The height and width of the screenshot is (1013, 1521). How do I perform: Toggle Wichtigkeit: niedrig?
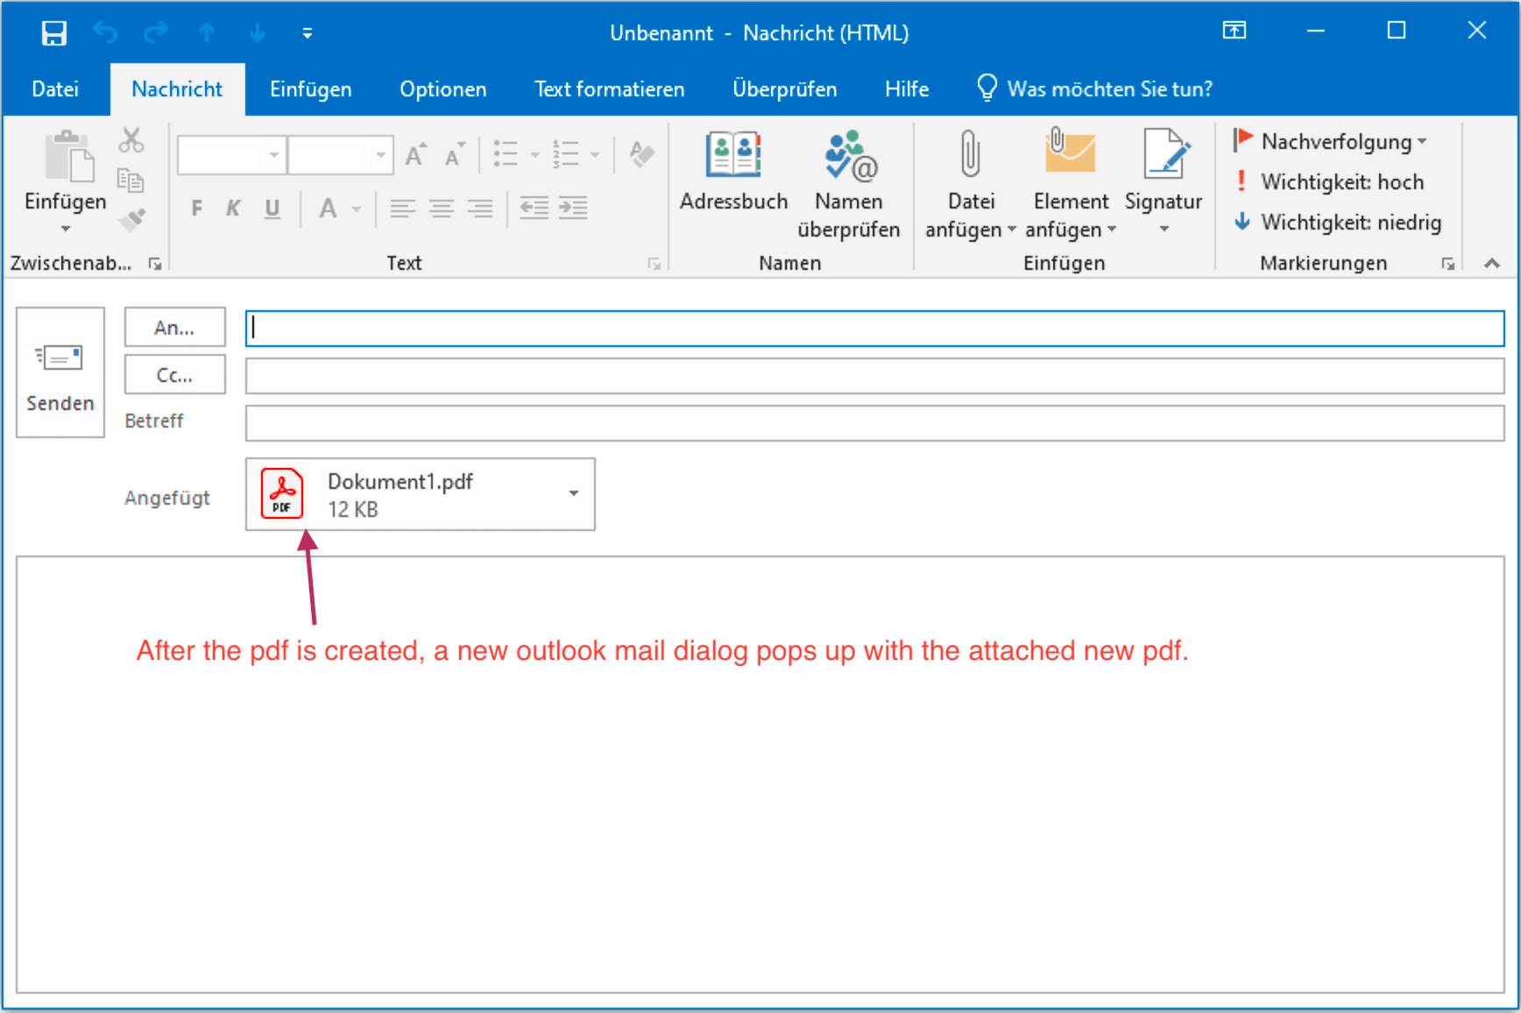(1337, 223)
